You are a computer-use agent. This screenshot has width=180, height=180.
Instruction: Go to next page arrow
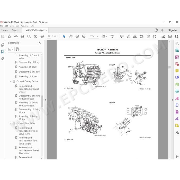coord(42,37)
